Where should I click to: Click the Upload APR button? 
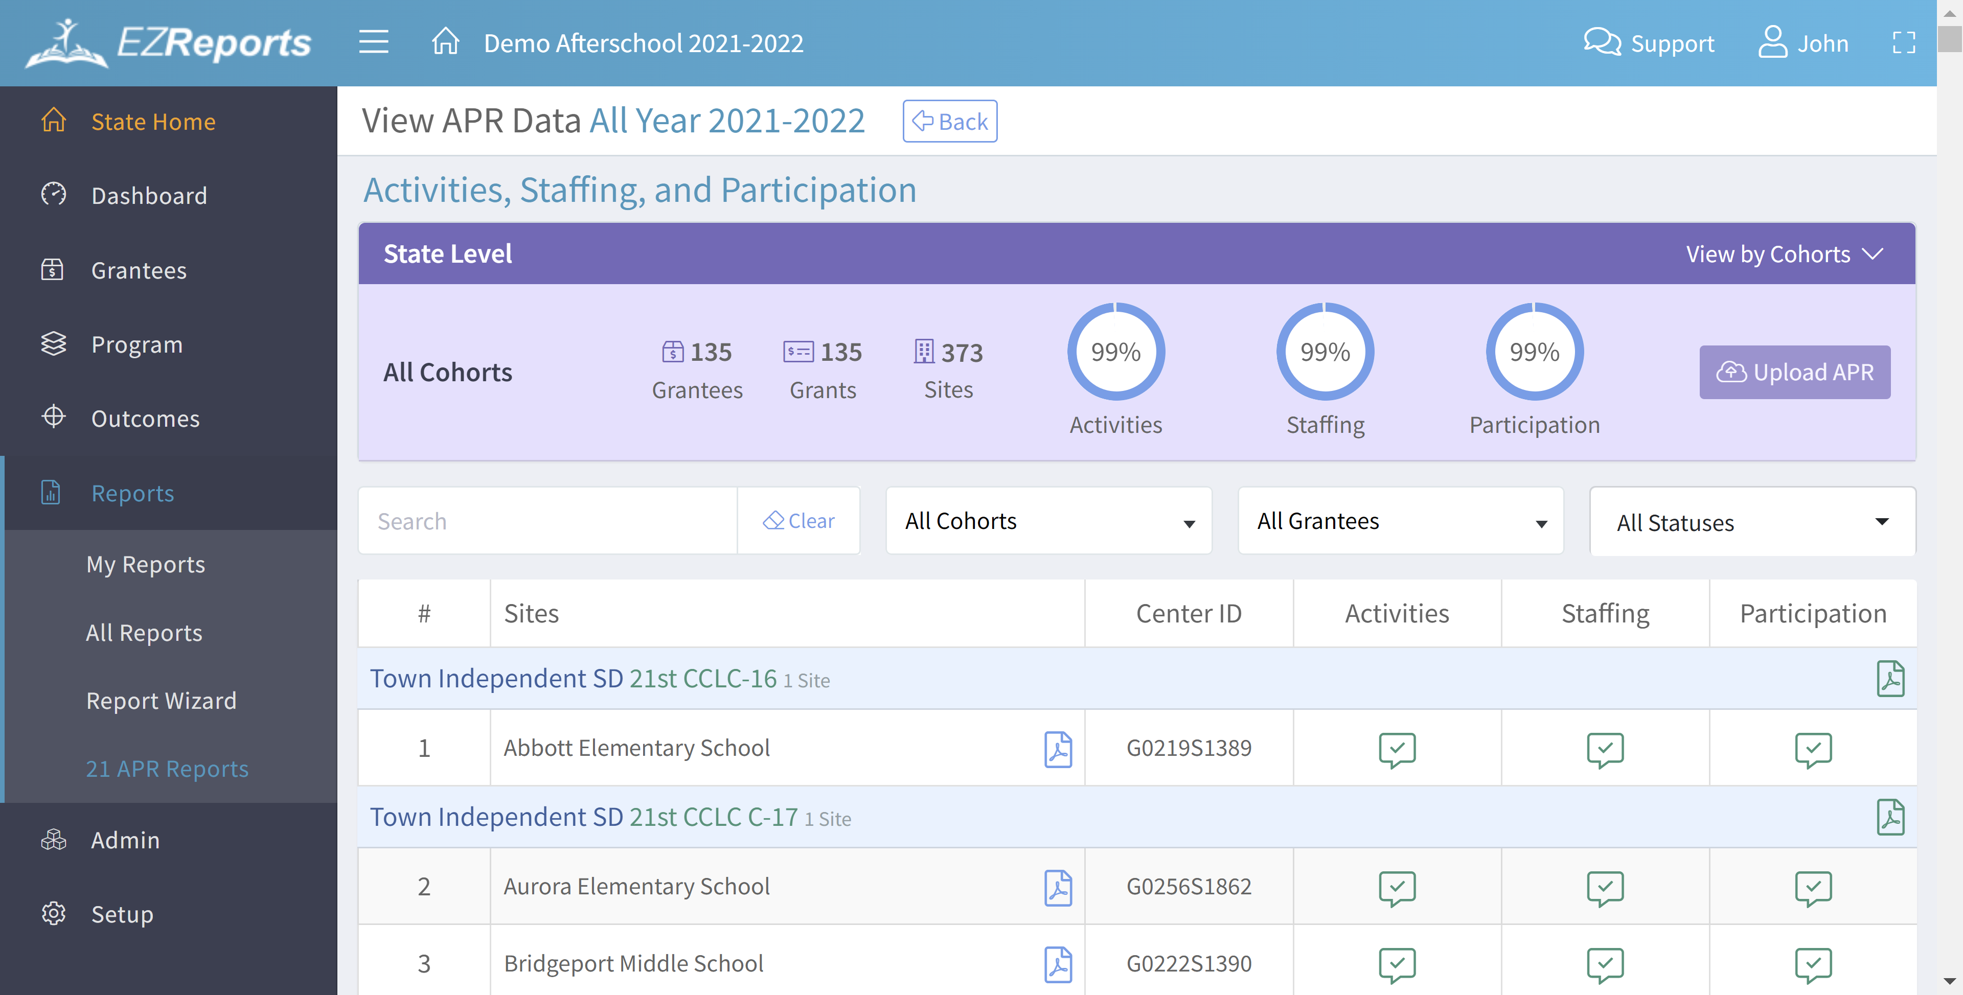click(x=1795, y=373)
